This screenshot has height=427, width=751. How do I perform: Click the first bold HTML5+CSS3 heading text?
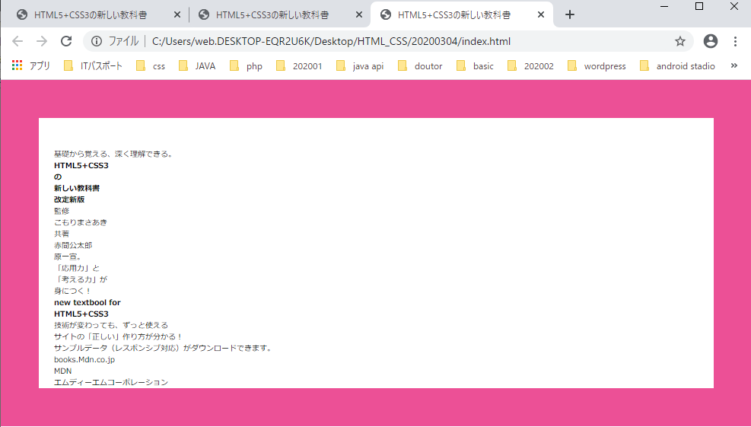click(x=81, y=165)
